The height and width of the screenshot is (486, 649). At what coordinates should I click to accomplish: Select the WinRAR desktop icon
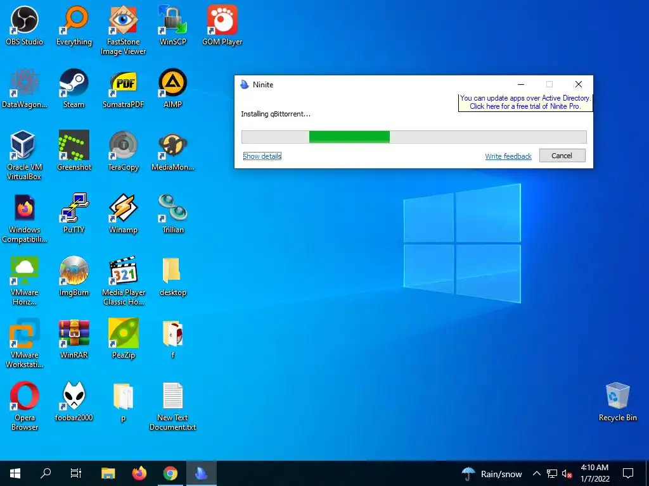point(74,339)
